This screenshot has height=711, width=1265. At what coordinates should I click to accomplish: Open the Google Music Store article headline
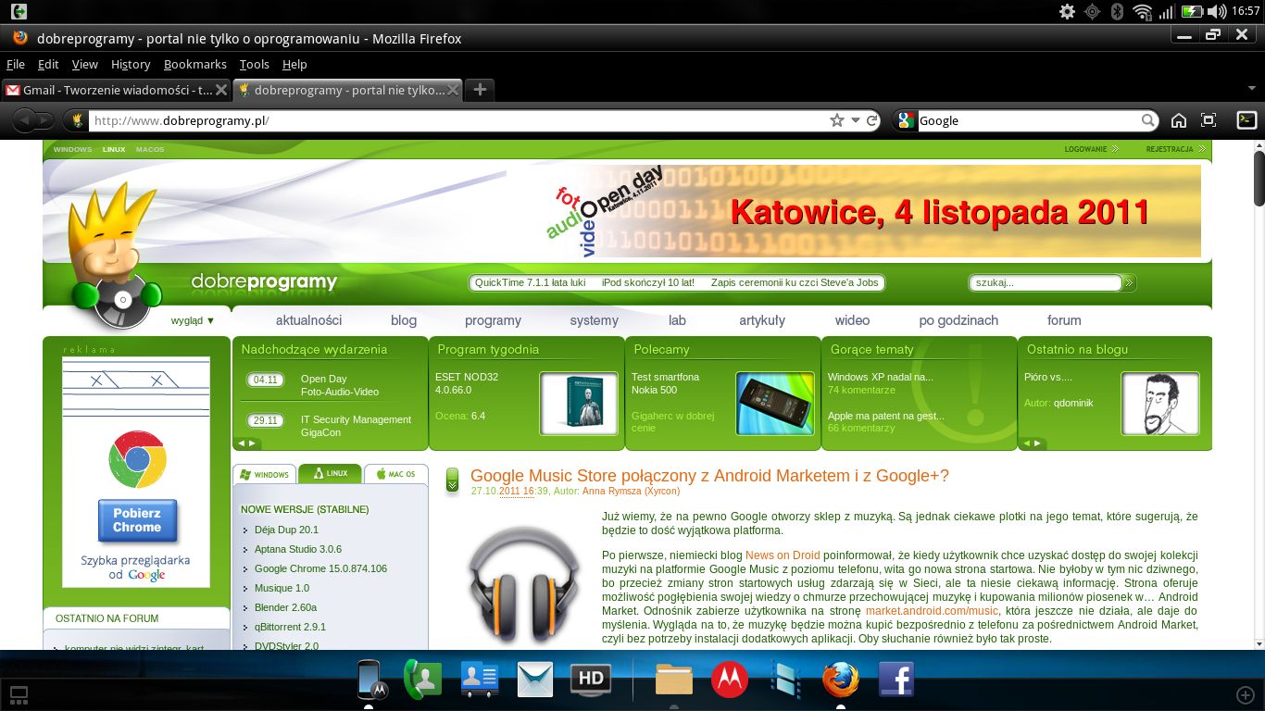click(709, 476)
